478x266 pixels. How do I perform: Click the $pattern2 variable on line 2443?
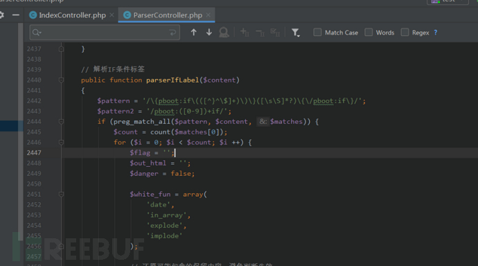tap(116, 112)
